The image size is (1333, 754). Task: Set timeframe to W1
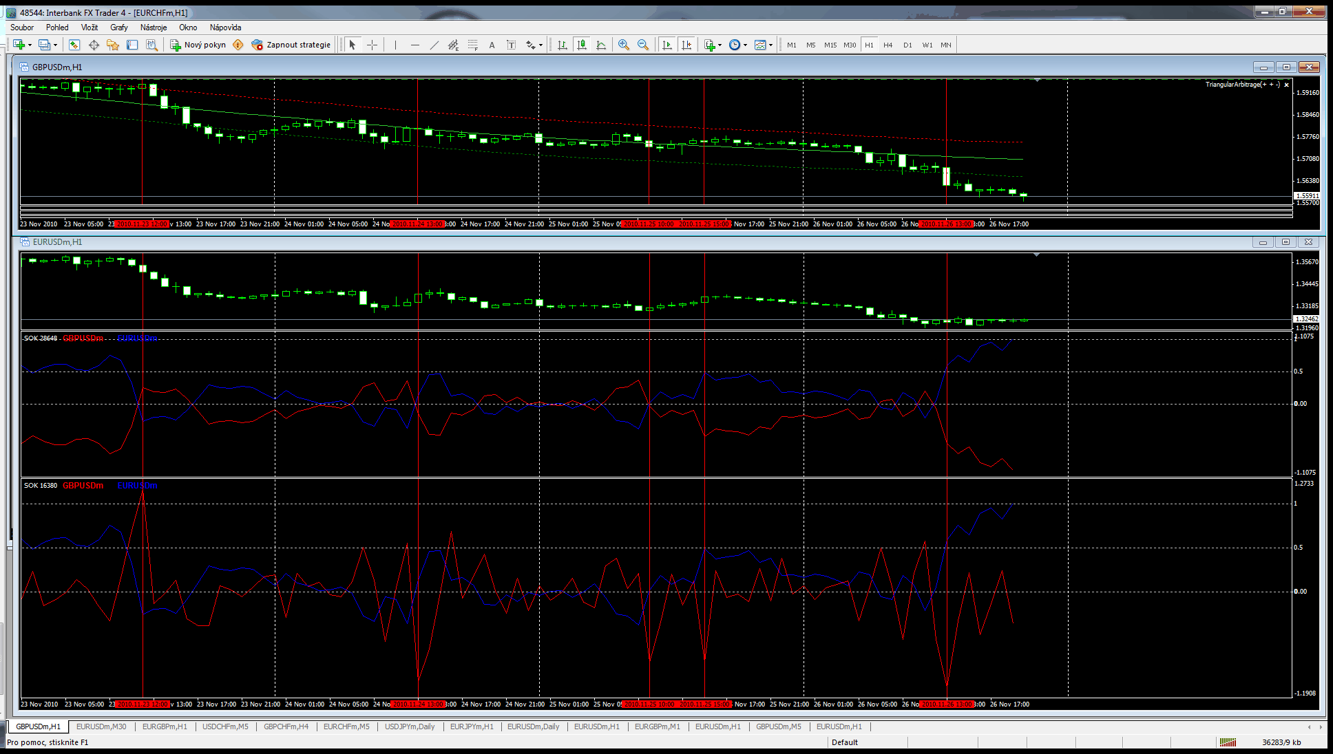(x=927, y=45)
